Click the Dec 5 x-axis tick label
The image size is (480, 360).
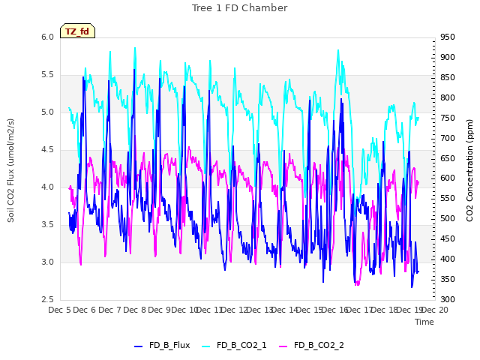59,310
